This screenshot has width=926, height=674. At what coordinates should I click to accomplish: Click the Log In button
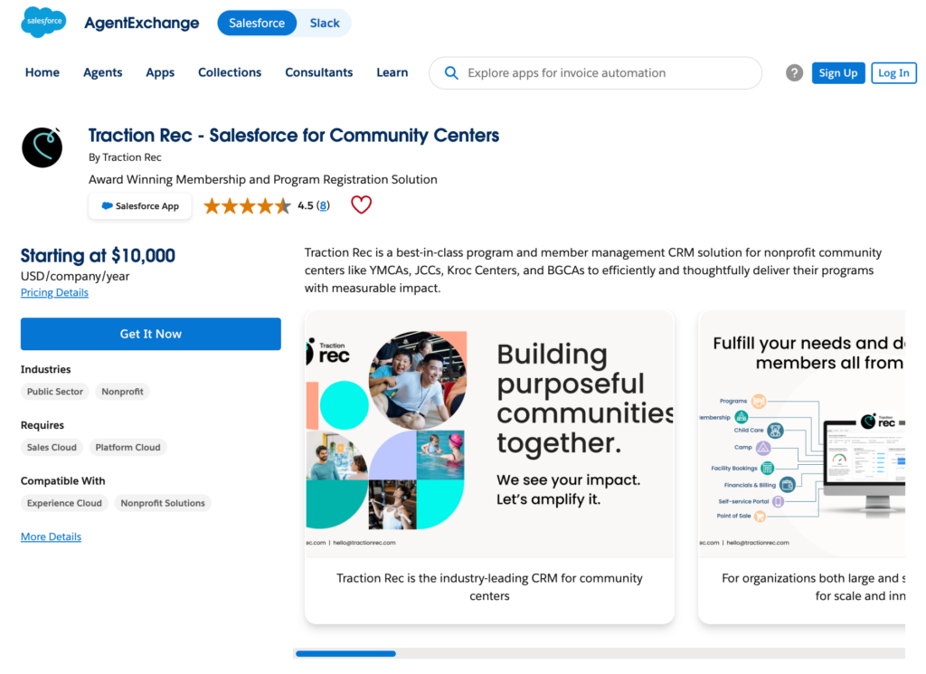click(893, 72)
